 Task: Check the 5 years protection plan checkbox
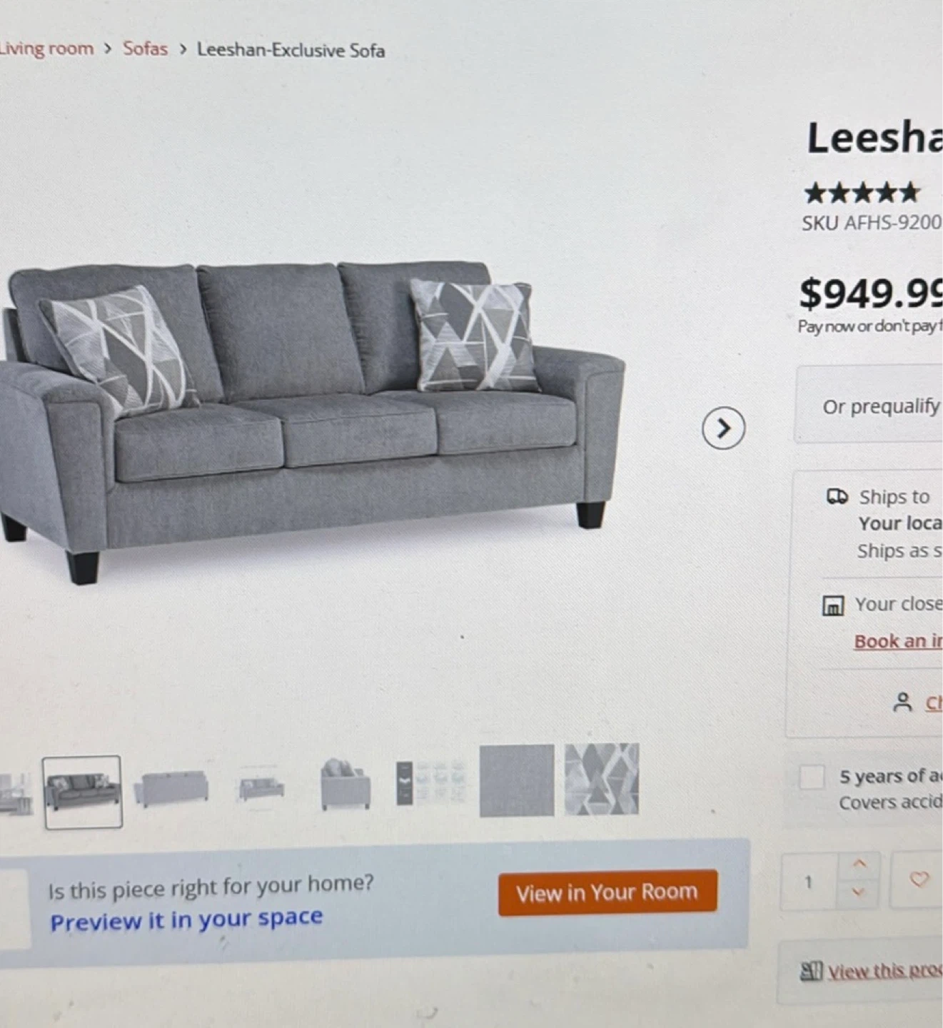click(x=811, y=777)
